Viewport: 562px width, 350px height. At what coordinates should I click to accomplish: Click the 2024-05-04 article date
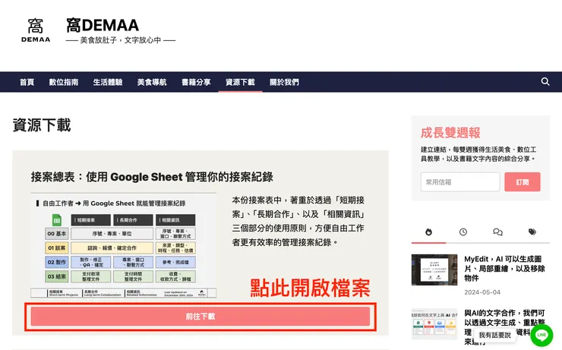pos(482,292)
